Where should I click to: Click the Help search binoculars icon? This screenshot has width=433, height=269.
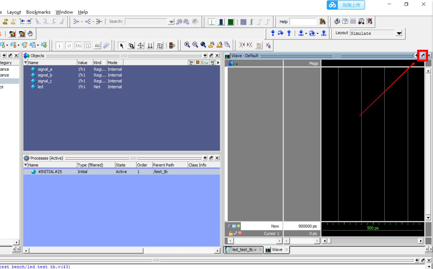(x=322, y=21)
